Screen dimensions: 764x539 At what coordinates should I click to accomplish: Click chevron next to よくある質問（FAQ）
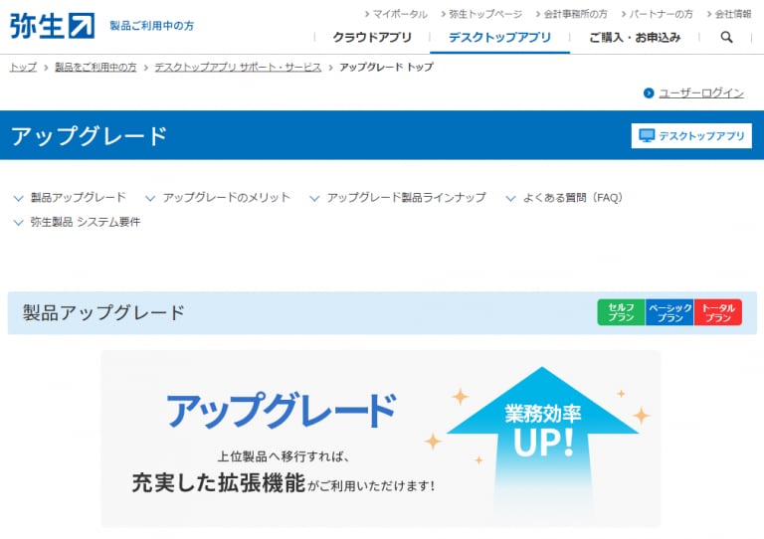point(510,198)
